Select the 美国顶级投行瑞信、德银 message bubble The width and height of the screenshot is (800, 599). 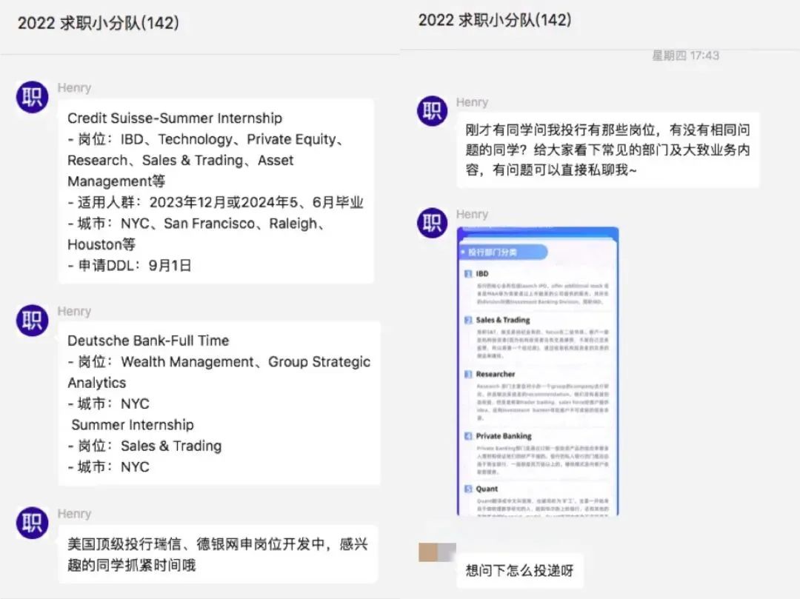click(218, 554)
